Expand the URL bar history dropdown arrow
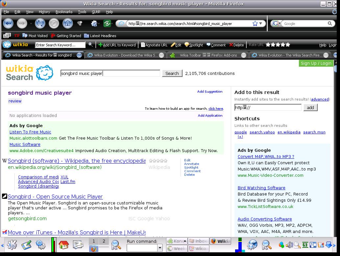 pos(261,23)
